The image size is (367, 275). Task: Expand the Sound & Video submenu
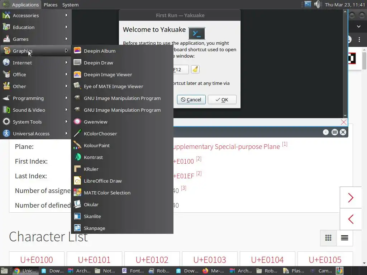[x=35, y=110]
